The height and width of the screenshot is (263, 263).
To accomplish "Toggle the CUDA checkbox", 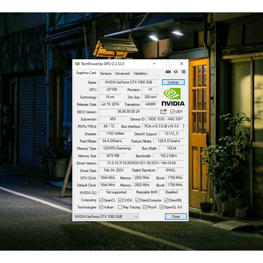I will click(120, 200).
